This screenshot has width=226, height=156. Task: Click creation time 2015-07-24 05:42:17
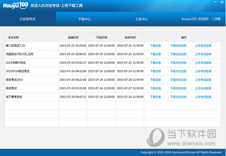pyautogui.click(x=73, y=62)
